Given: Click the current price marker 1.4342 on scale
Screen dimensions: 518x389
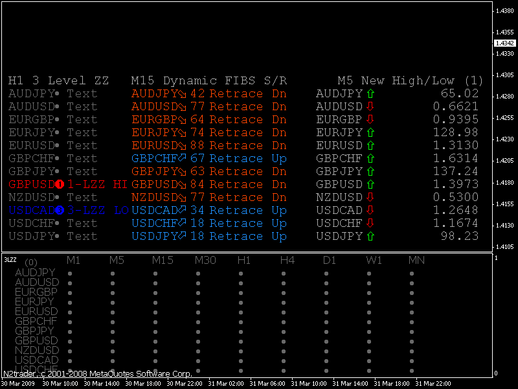Looking at the screenshot, I should pos(503,43).
